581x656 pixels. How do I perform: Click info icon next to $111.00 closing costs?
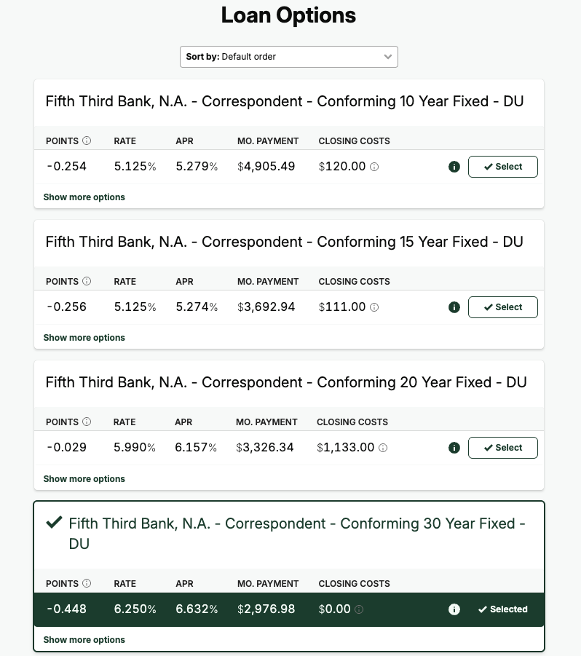tap(374, 307)
